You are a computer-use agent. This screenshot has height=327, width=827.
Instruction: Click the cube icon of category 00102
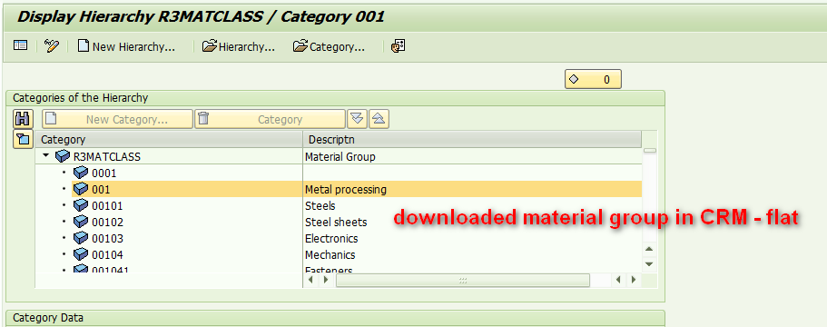coord(81,222)
